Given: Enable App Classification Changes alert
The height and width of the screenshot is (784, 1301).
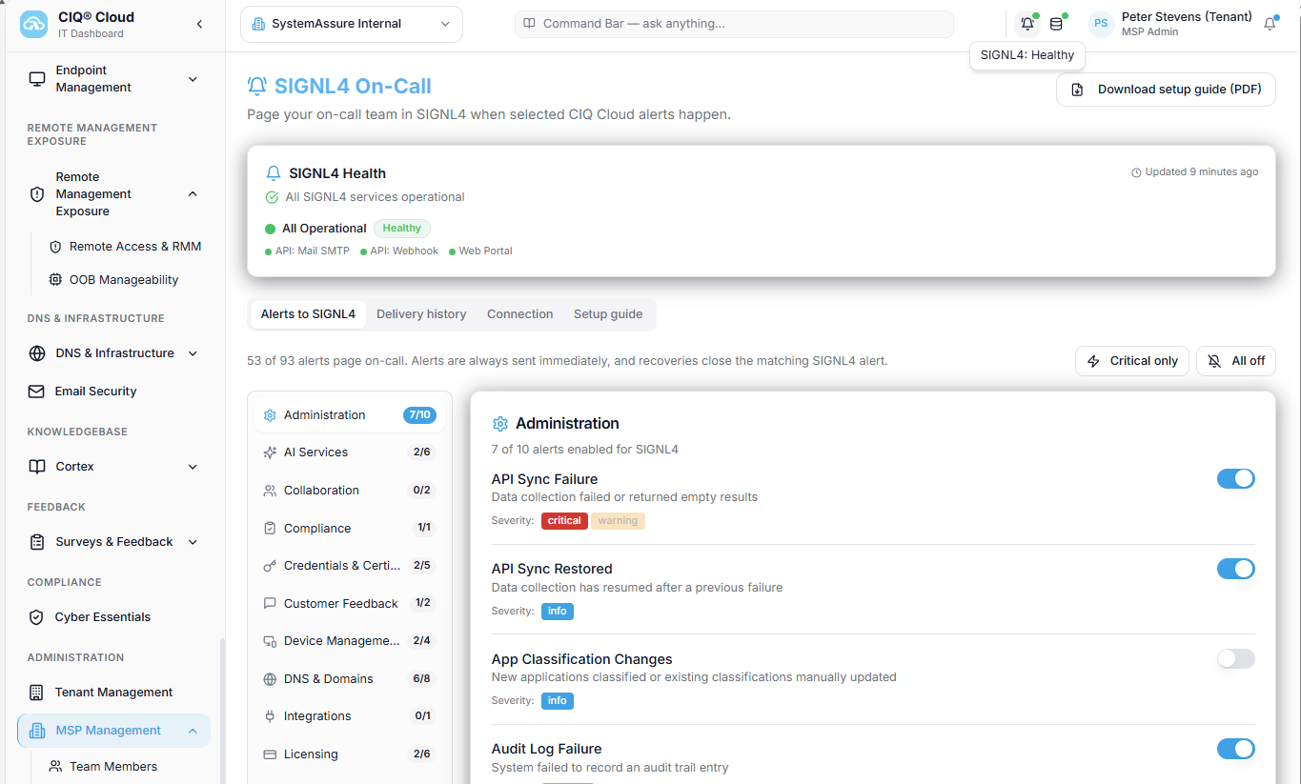Looking at the screenshot, I should tap(1235, 658).
